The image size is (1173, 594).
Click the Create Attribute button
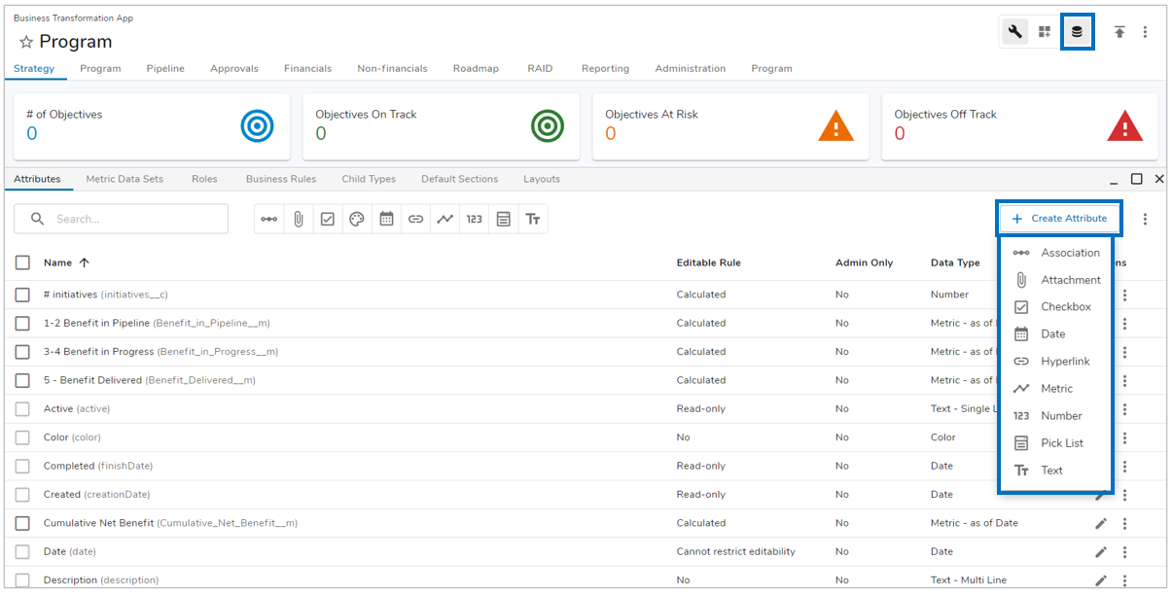(1058, 218)
